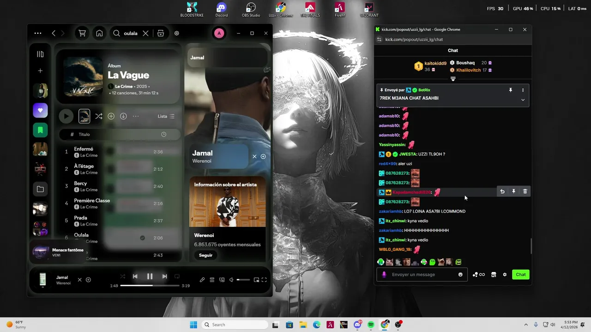
Task: Open the emoji picker in chat input
Action: click(460, 274)
